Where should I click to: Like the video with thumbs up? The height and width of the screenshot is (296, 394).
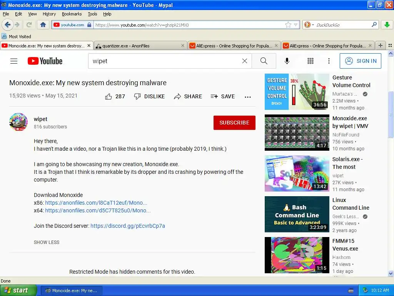pos(115,96)
